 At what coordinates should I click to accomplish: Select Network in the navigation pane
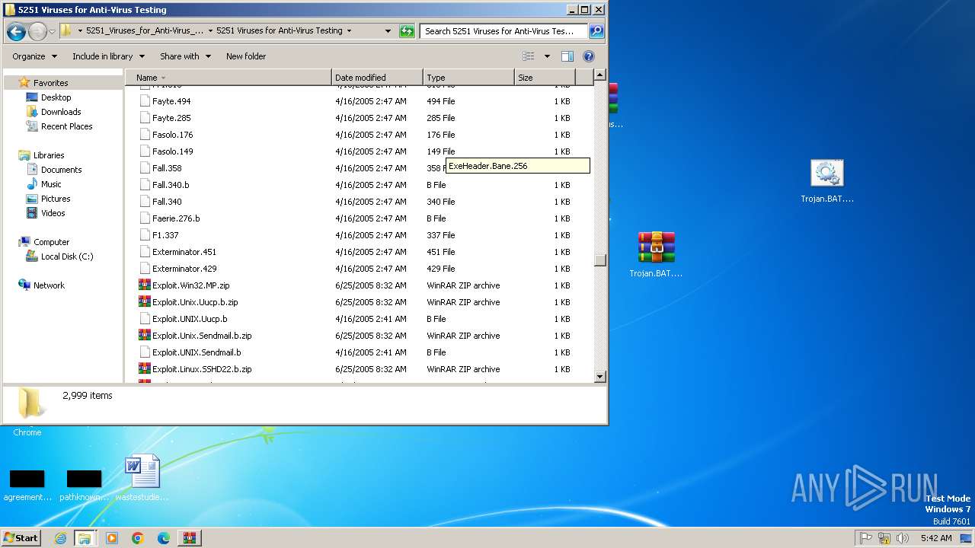click(x=49, y=285)
